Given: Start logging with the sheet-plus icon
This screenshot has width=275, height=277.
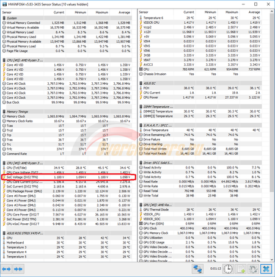Looking at the screenshot, I should pos(241,269).
